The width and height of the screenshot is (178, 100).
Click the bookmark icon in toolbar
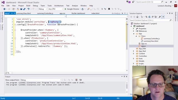pyautogui.click(x=109, y=9)
